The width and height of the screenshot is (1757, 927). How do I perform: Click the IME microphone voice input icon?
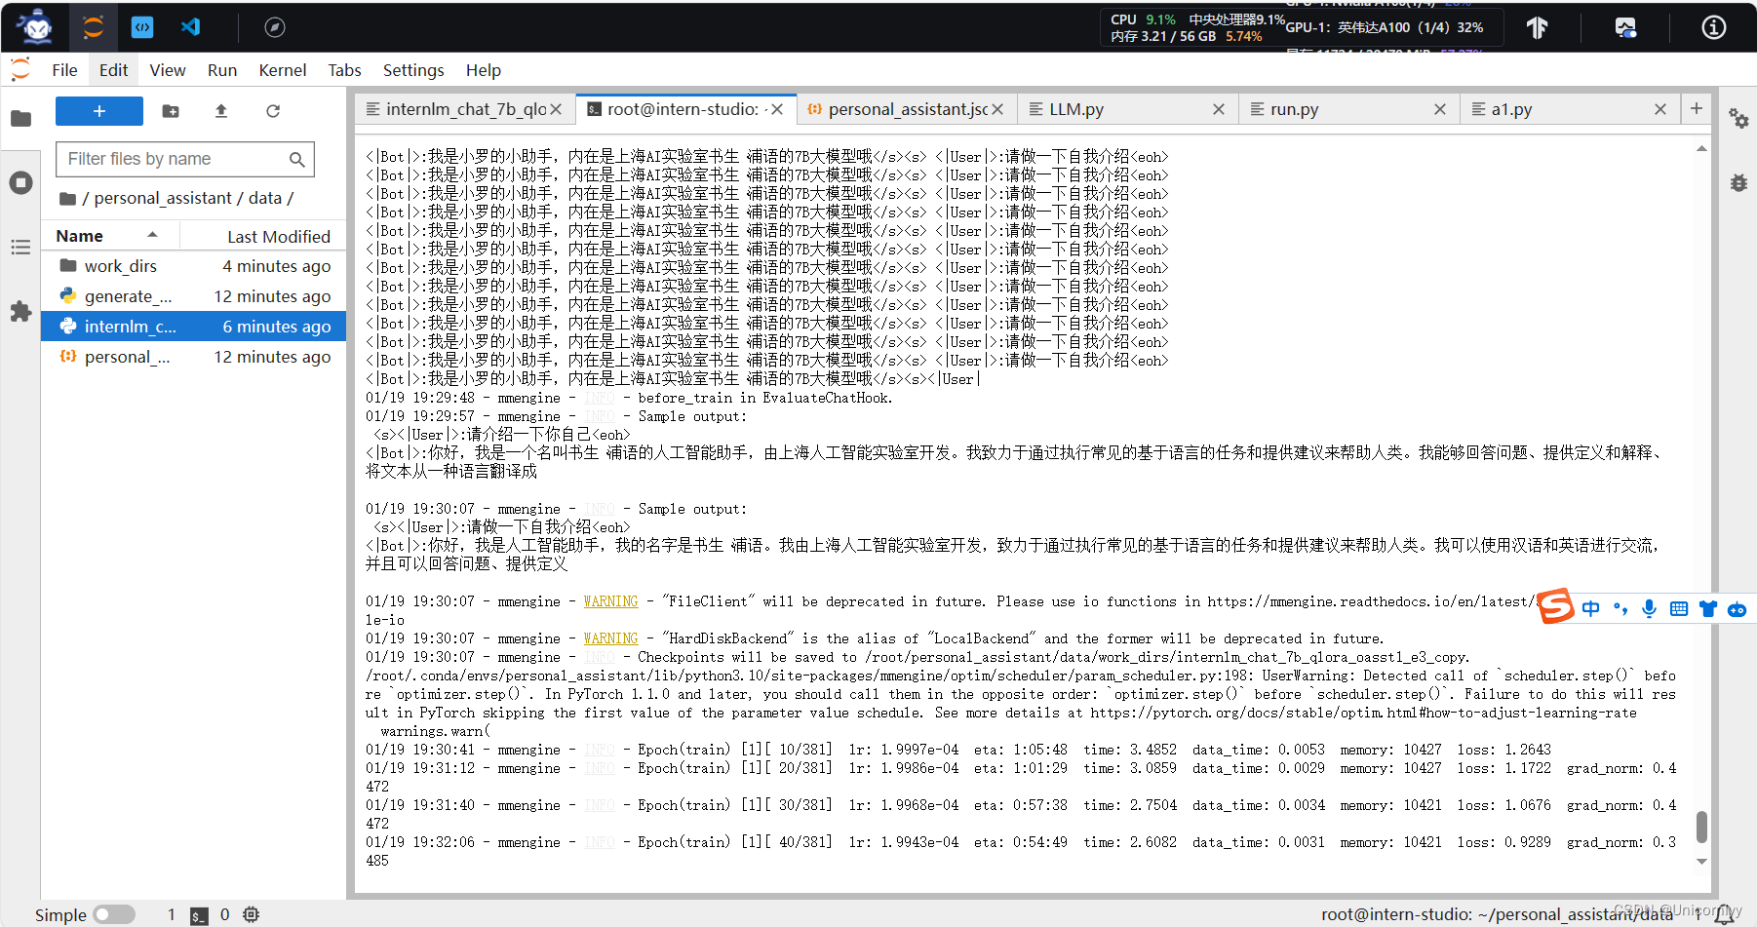click(1649, 608)
